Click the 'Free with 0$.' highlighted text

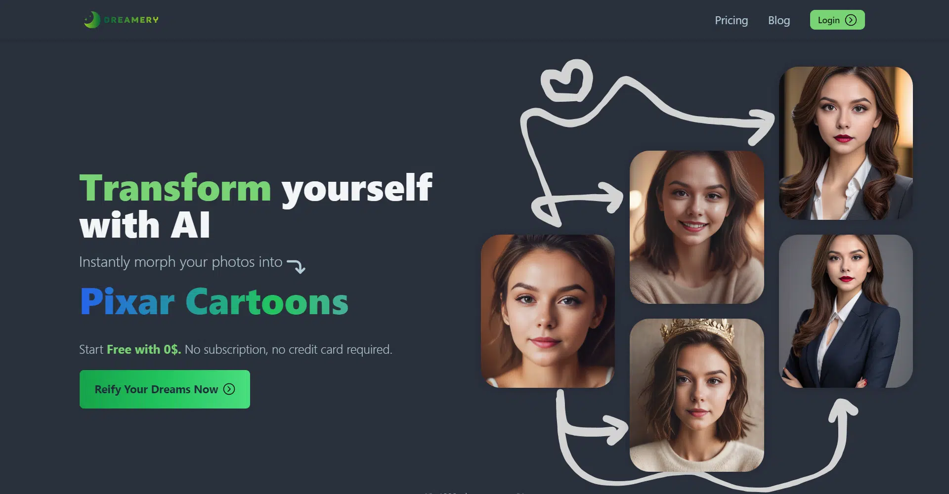[x=144, y=349]
